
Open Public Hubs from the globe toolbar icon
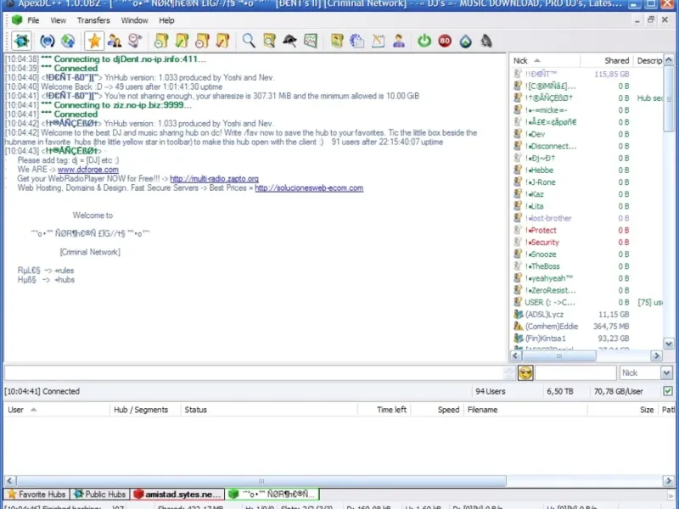pyautogui.click(x=21, y=41)
